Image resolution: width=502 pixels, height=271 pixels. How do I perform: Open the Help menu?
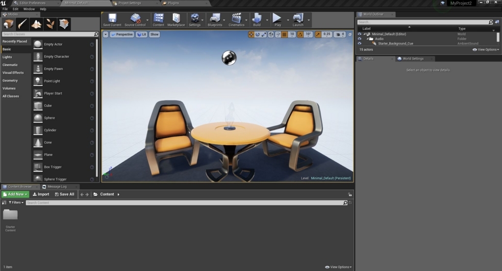(x=43, y=9)
